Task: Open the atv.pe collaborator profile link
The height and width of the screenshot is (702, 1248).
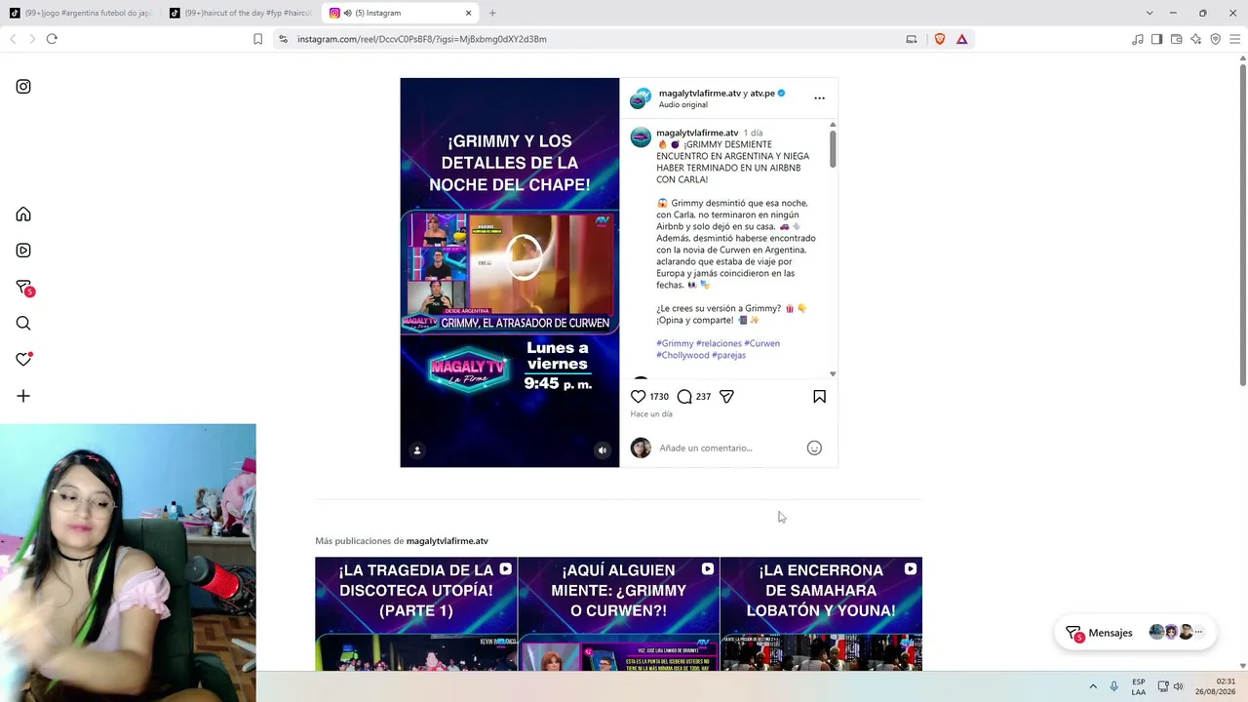Action: (x=762, y=94)
